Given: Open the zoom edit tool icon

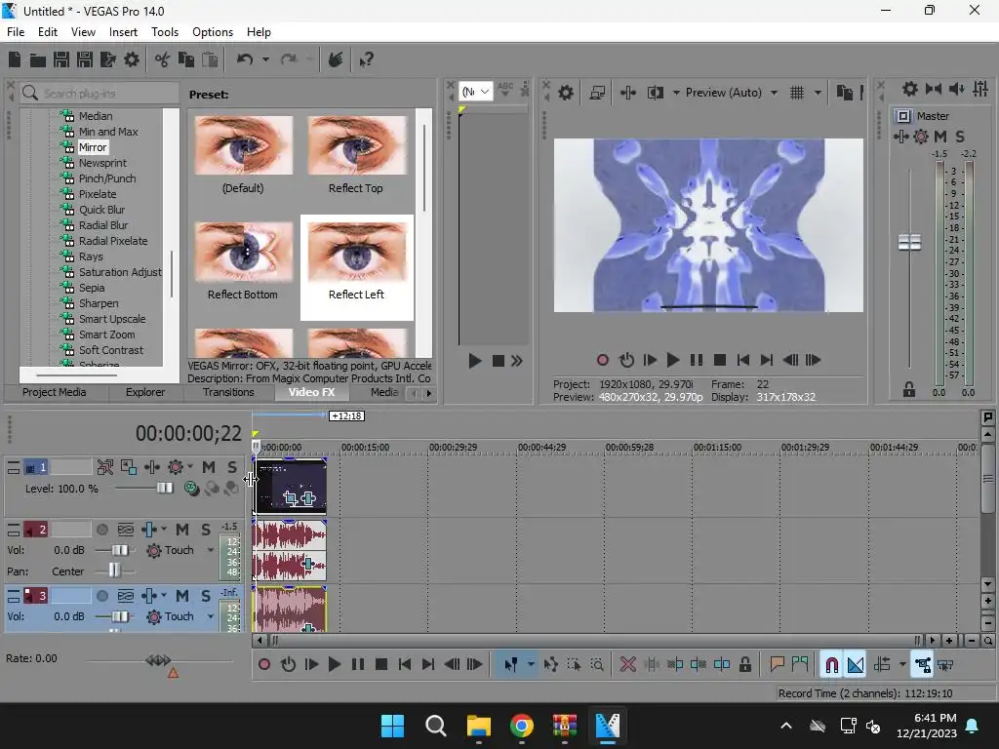Looking at the screenshot, I should (597, 665).
